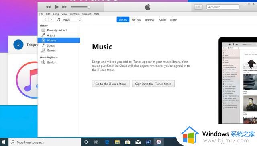Open the View menu
The width and height of the screenshot is (257, 146).
[64, 14]
